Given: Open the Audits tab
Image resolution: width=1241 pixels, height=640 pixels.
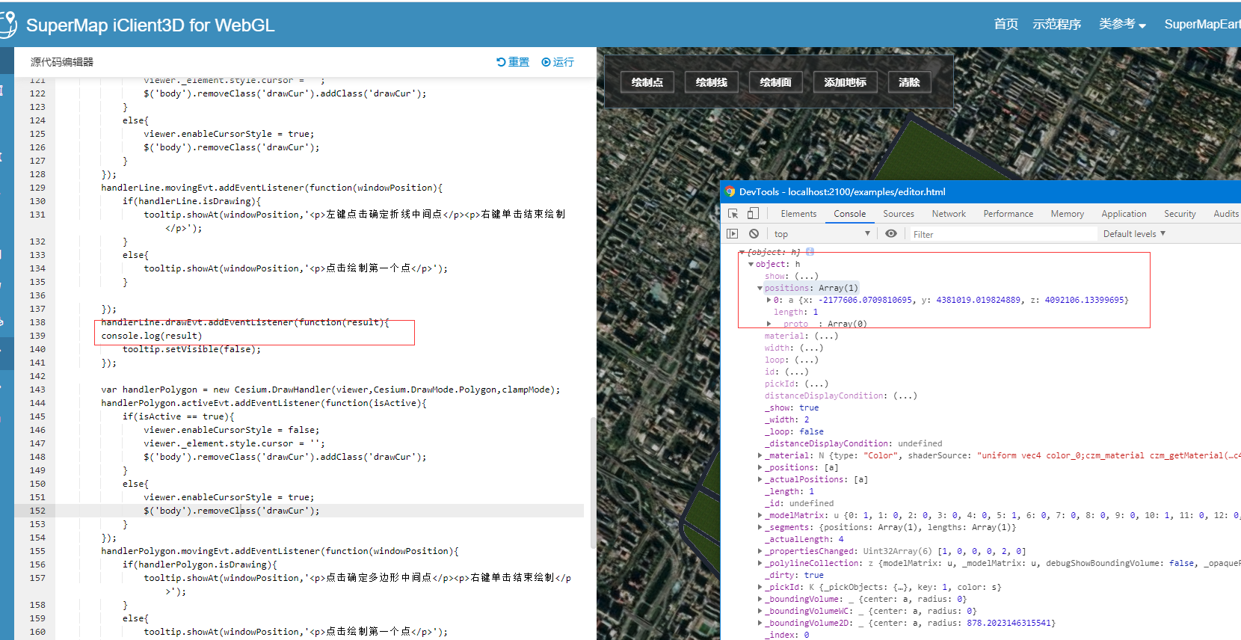Looking at the screenshot, I should 1226,214.
